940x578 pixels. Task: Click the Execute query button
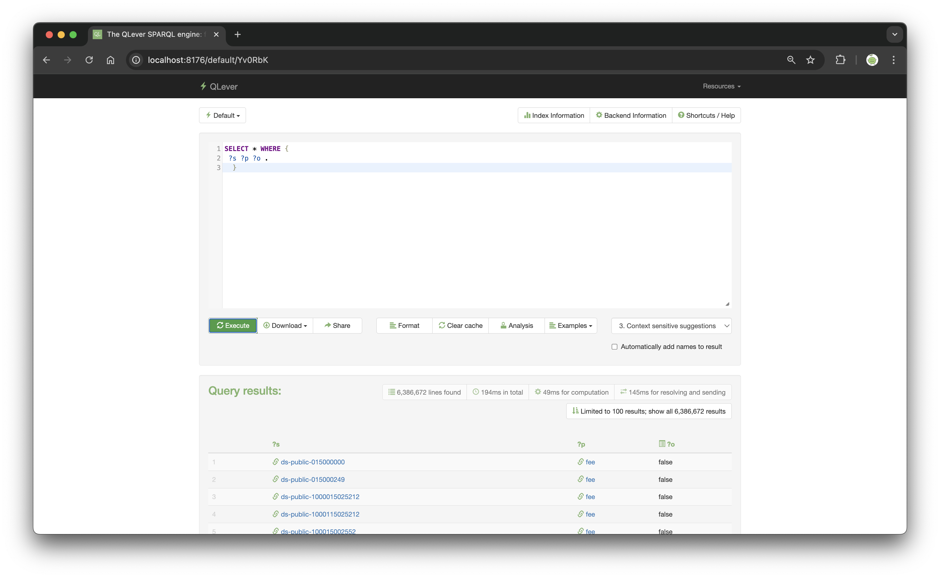233,325
